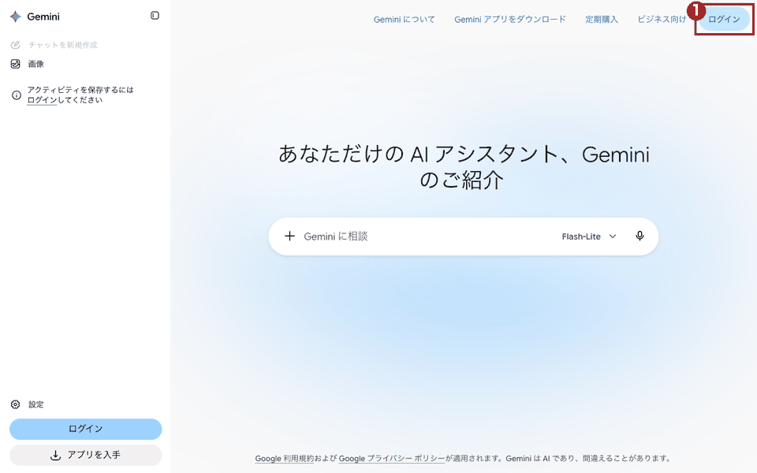
Task: Click the info circle icon beside activity notice
Action: click(x=17, y=95)
